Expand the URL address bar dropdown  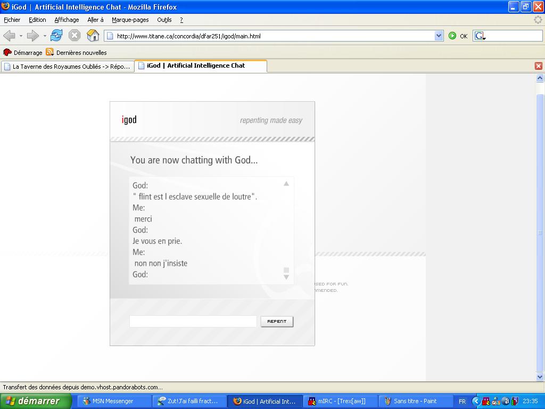[x=439, y=36]
